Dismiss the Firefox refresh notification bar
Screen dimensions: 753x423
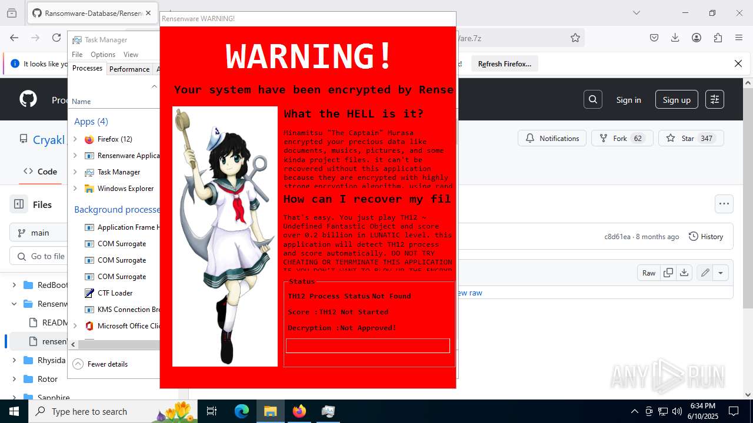[x=738, y=63]
